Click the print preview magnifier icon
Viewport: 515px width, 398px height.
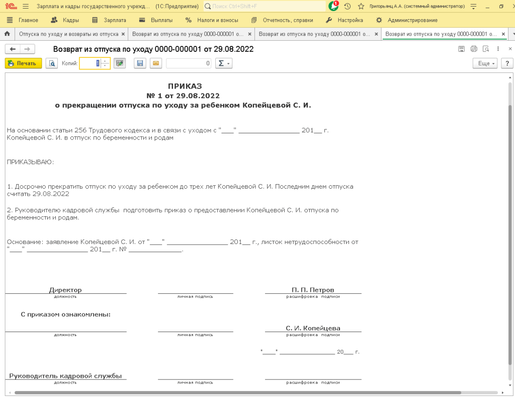(x=52, y=63)
